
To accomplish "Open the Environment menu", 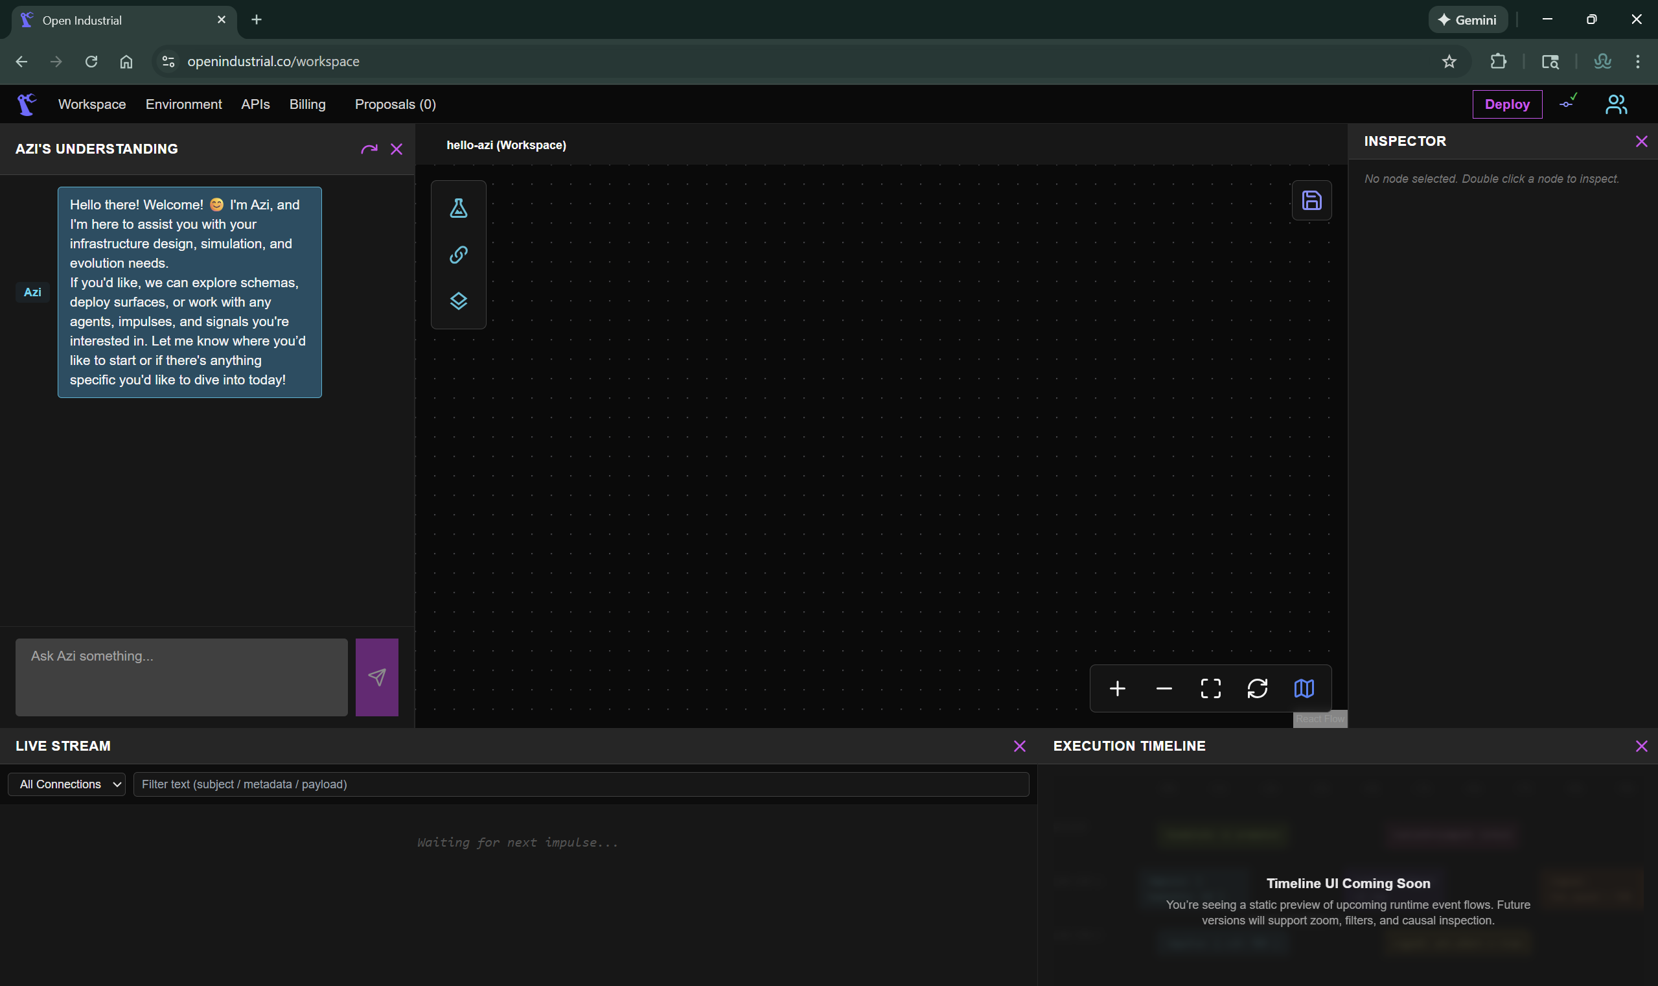I will coord(184,104).
